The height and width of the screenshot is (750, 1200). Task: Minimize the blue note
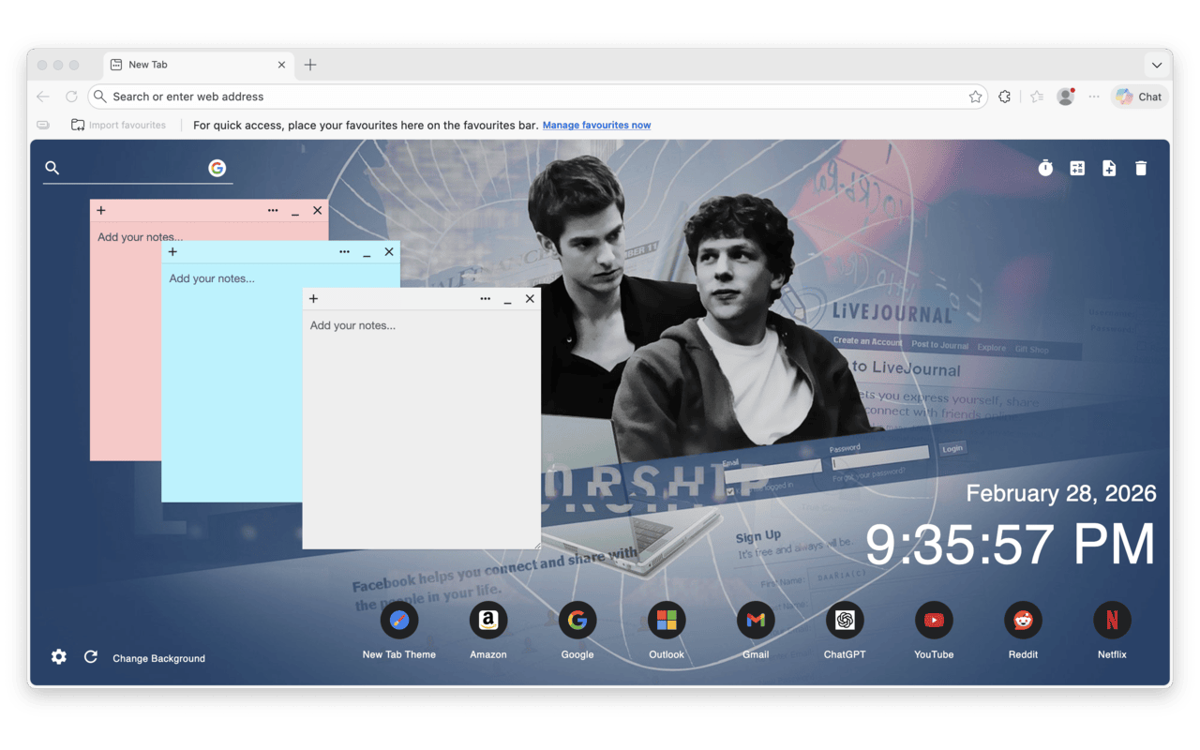click(367, 253)
